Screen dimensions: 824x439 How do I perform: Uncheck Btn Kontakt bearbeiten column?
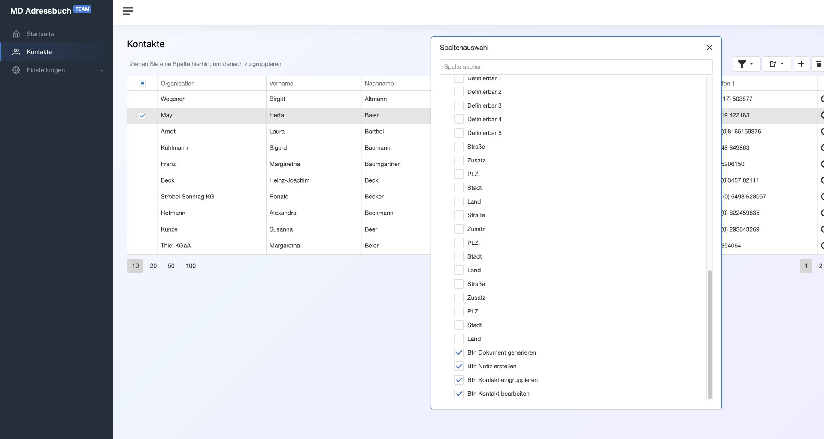459,394
